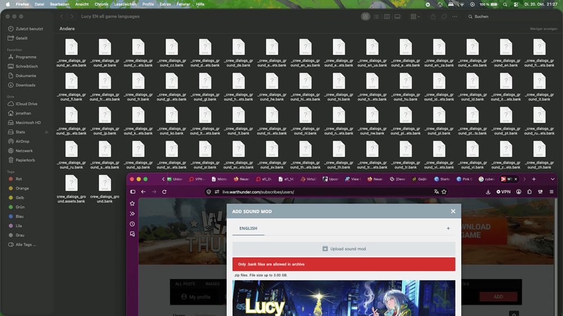The image size is (563, 316).
Task: Select file _crew_dialogs_ground_jp.bank
Action: [105, 121]
